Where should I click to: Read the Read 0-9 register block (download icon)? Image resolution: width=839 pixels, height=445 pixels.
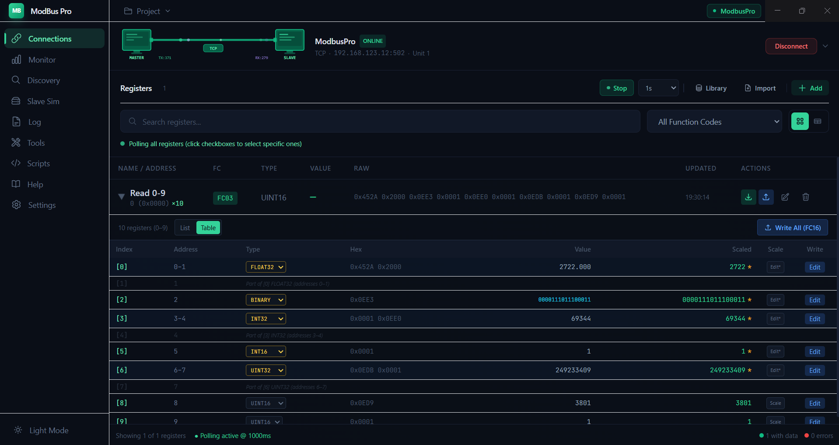748,197
